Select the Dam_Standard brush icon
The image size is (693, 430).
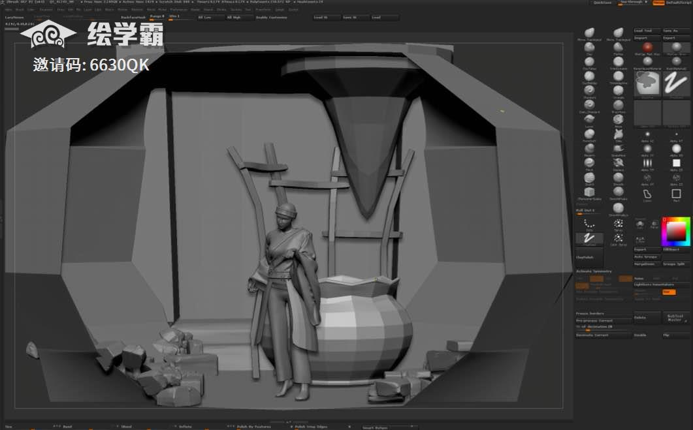pos(589,104)
